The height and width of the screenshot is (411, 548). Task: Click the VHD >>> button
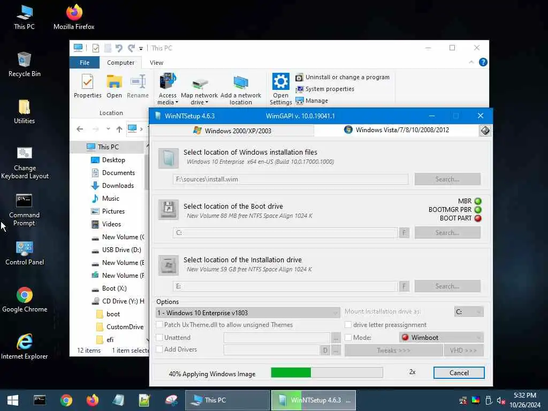[463, 350]
